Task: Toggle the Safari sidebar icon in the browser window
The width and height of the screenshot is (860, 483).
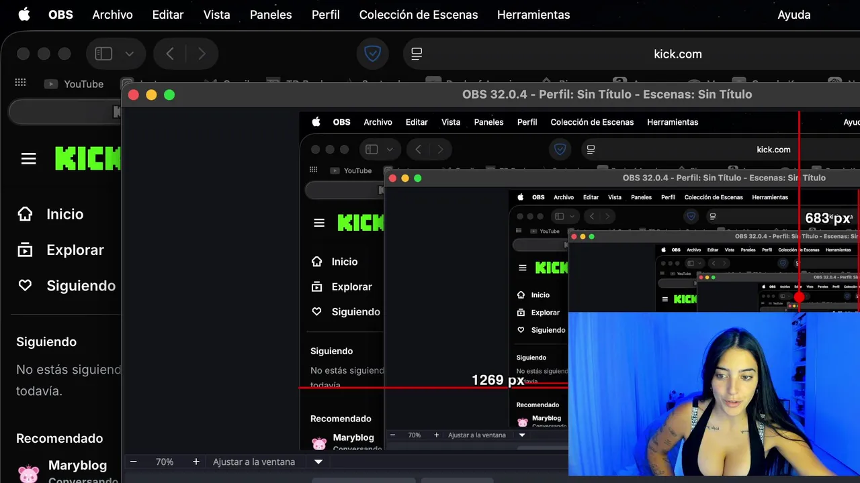Action: click(x=103, y=54)
